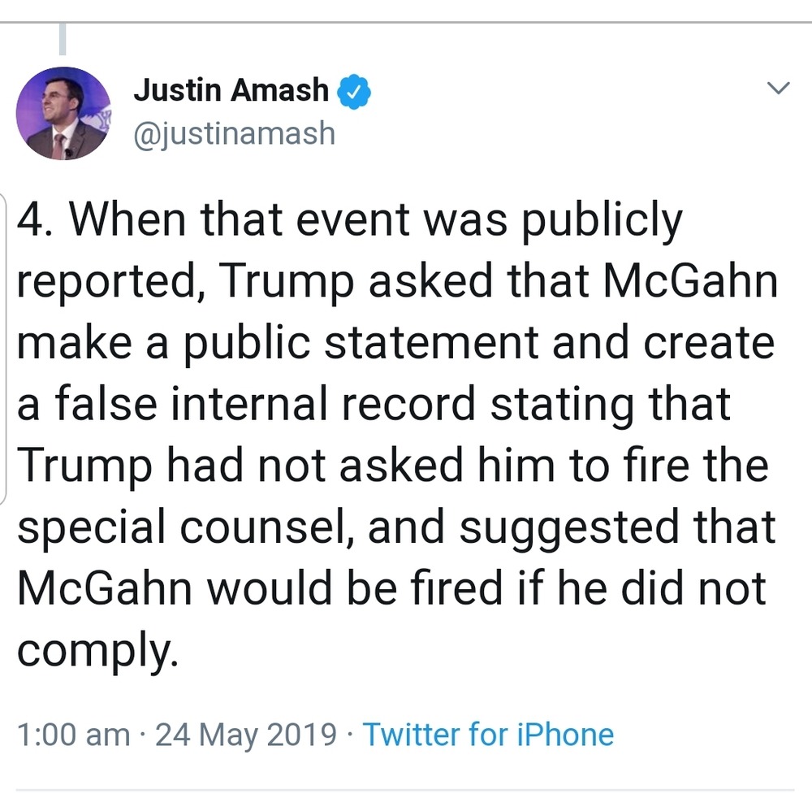The image size is (812, 798).
Task: Open the Twitter for iPhone source link
Action: tap(488, 735)
